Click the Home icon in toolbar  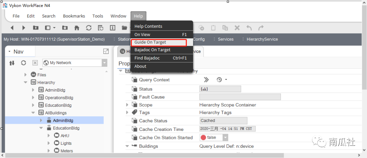[x=77, y=28]
